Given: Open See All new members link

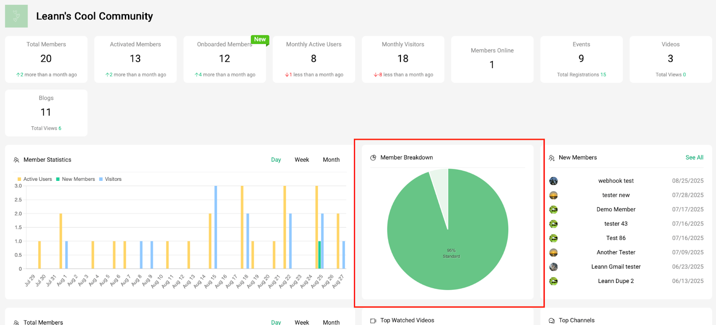Looking at the screenshot, I should tap(694, 158).
